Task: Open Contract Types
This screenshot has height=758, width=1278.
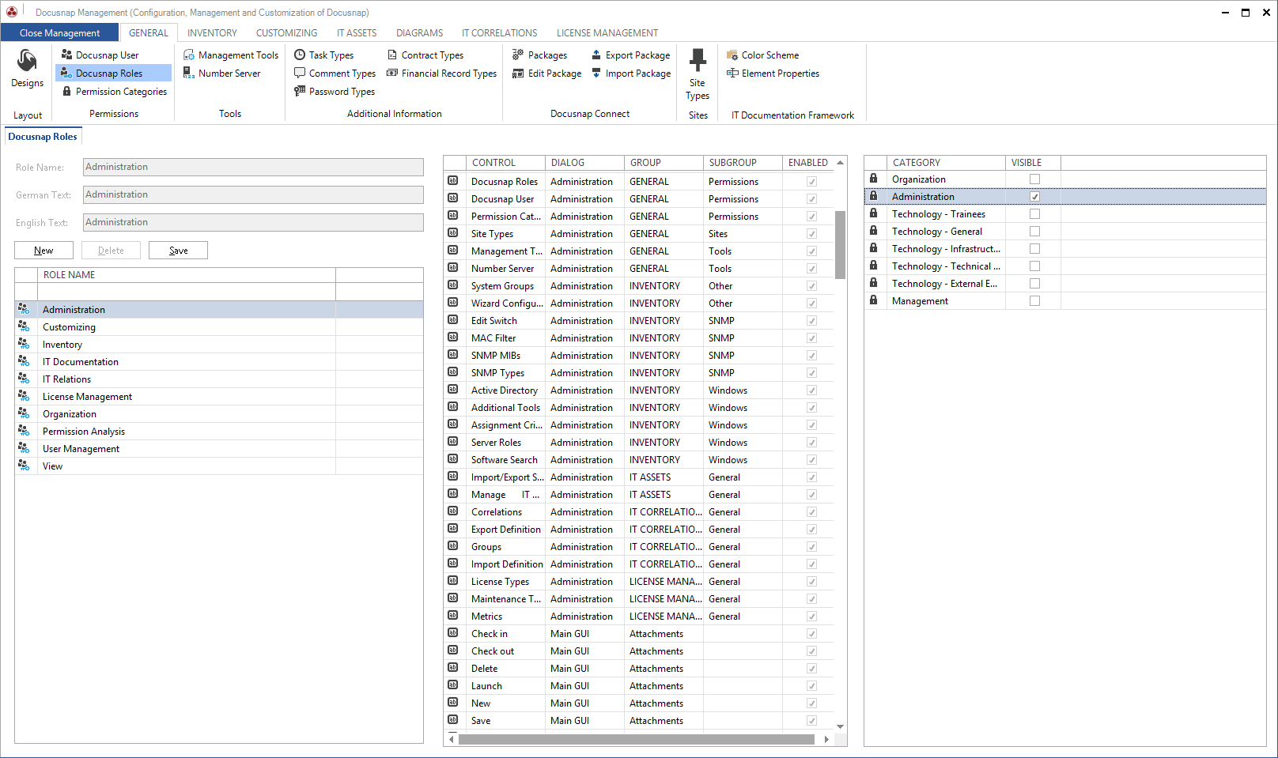Action: pos(425,55)
